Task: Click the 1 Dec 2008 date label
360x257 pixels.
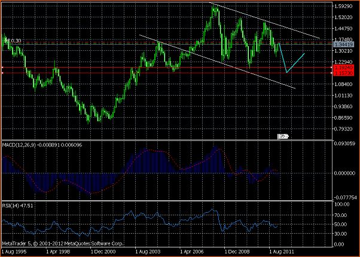Action: coord(237,252)
